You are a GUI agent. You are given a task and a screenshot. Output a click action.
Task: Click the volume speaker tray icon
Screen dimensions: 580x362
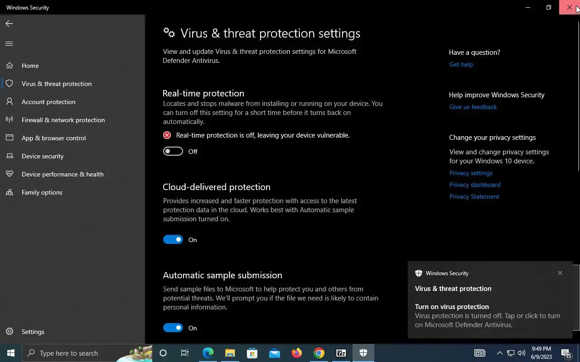(x=521, y=353)
